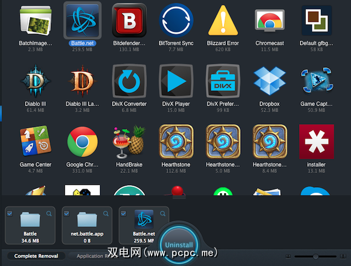
Task: Select the Battle.net app icon in grid
Action: point(82,20)
